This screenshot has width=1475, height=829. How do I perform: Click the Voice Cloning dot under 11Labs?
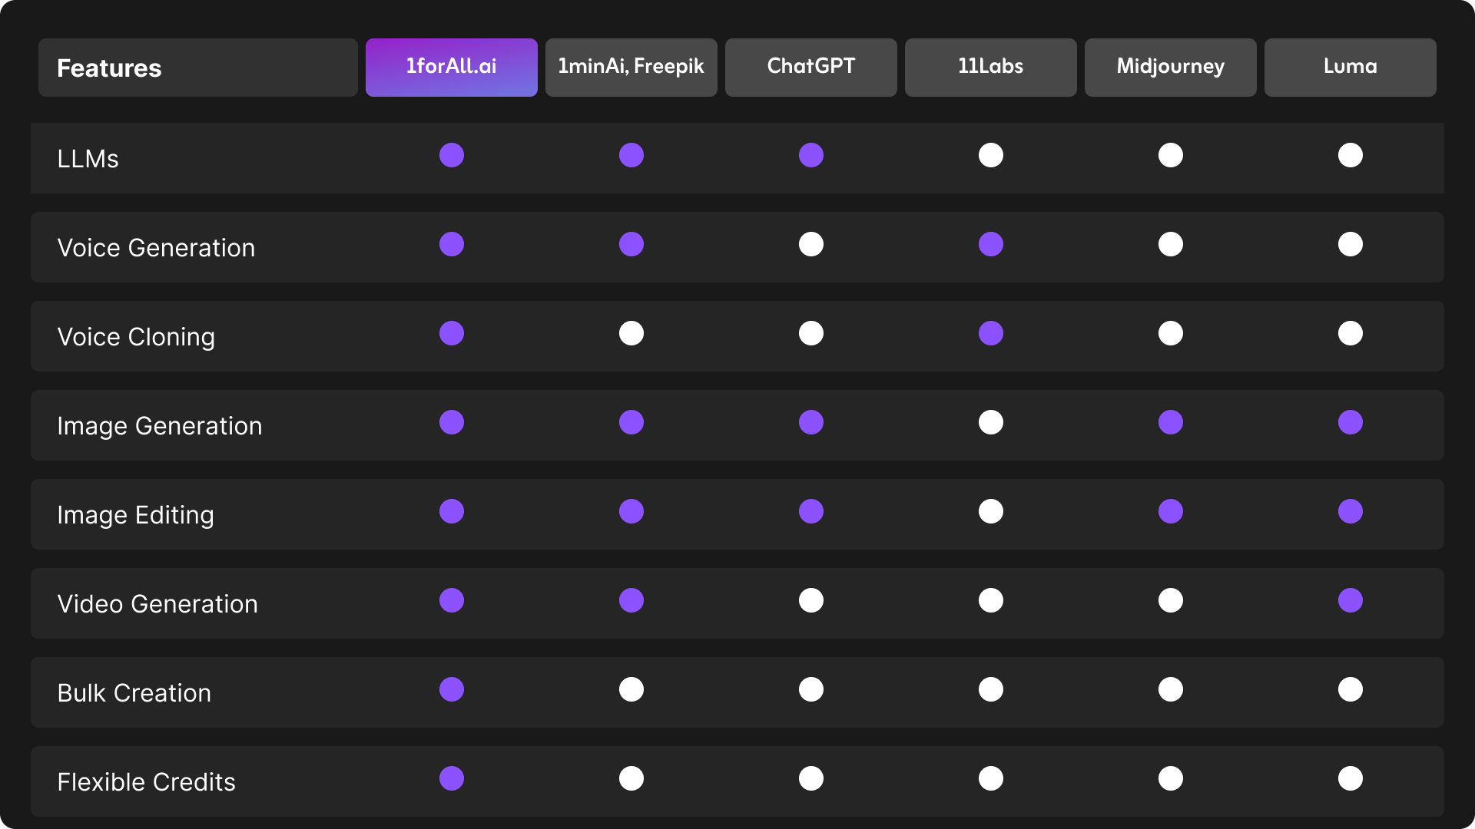click(x=990, y=333)
